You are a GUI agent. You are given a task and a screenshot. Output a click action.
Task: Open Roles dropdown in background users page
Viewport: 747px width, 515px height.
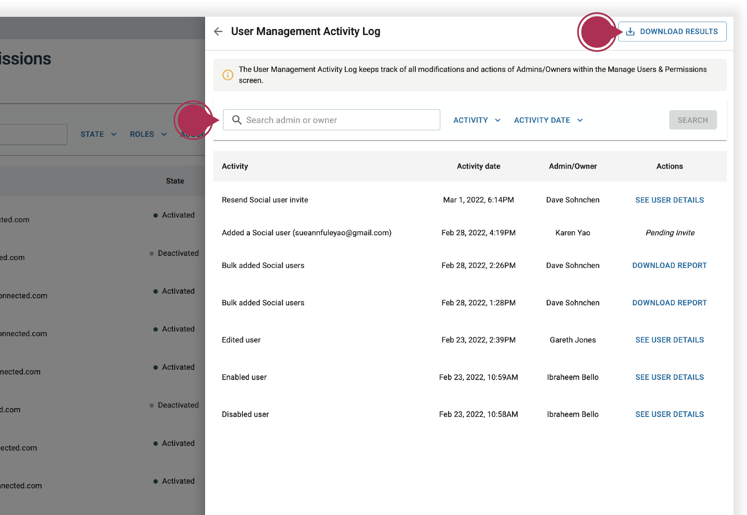coord(149,134)
